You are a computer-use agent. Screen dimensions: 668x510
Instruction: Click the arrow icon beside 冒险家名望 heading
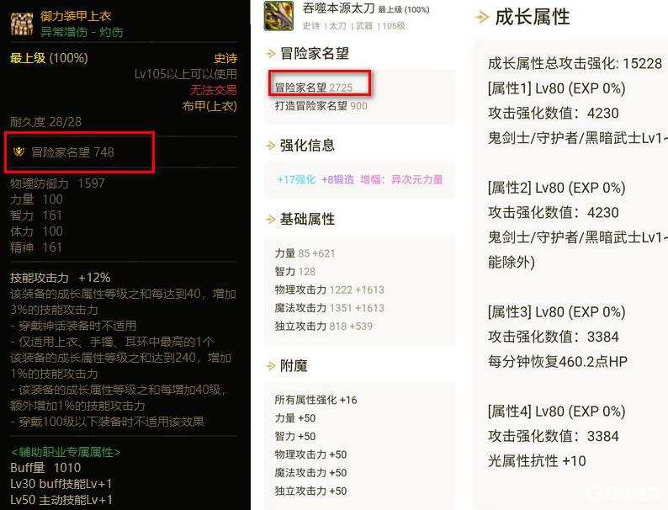coord(271,54)
